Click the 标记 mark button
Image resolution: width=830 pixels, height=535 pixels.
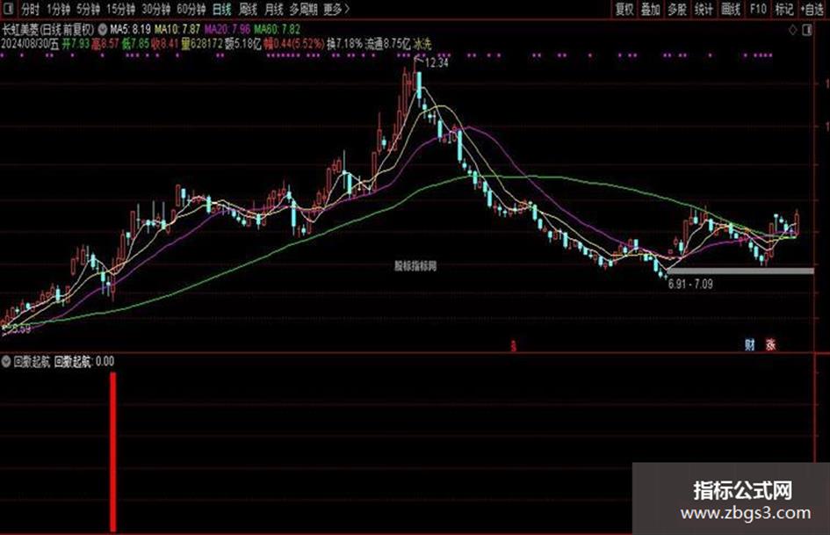point(784,10)
